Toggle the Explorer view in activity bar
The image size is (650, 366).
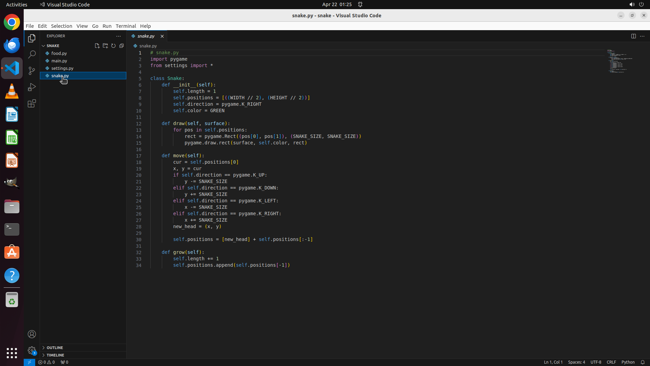(32, 38)
